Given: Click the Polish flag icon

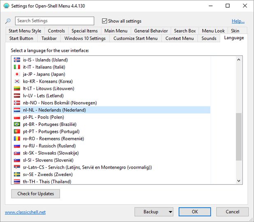Looking at the screenshot, I should (17, 117).
